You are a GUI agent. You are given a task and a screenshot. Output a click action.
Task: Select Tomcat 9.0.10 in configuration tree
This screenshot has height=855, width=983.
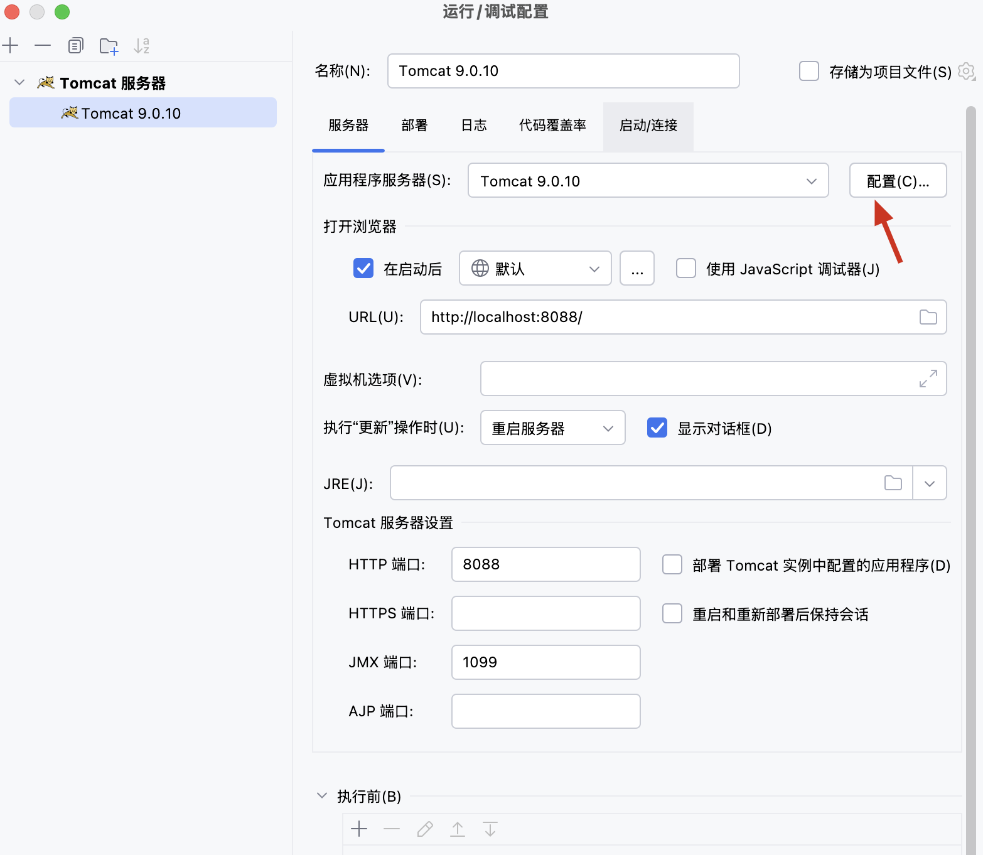(x=143, y=113)
